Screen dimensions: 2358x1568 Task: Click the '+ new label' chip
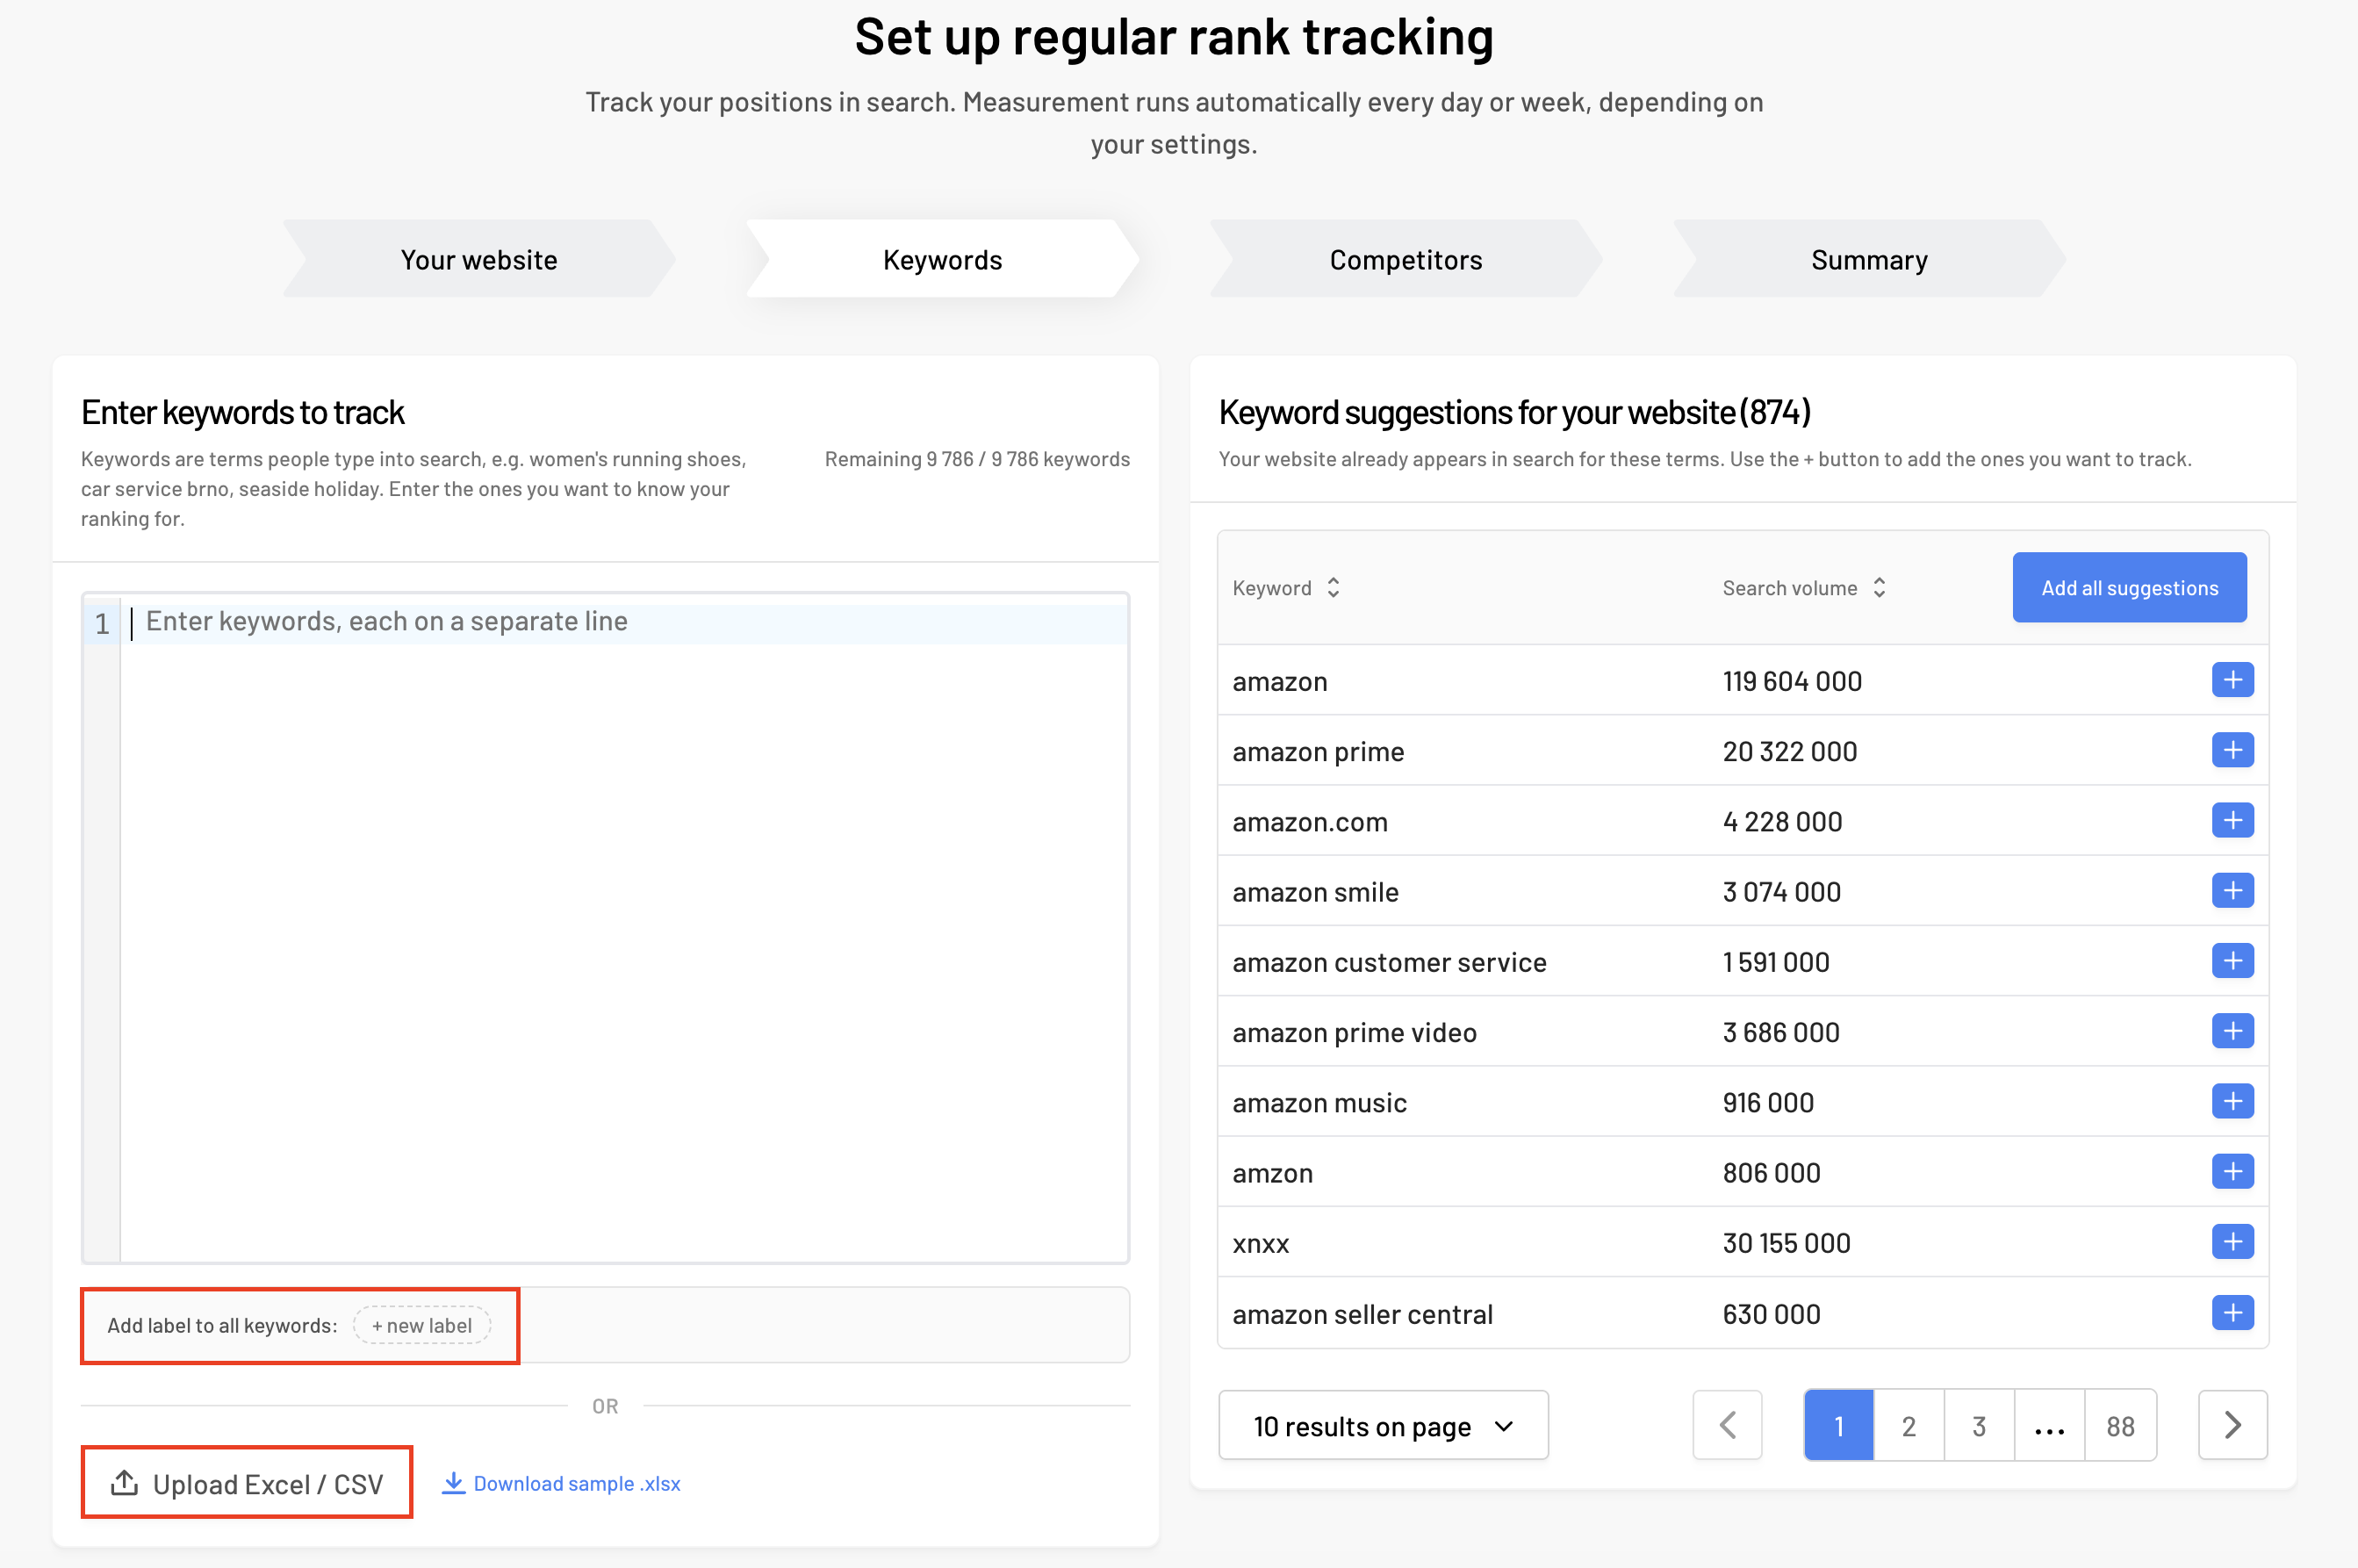point(421,1325)
